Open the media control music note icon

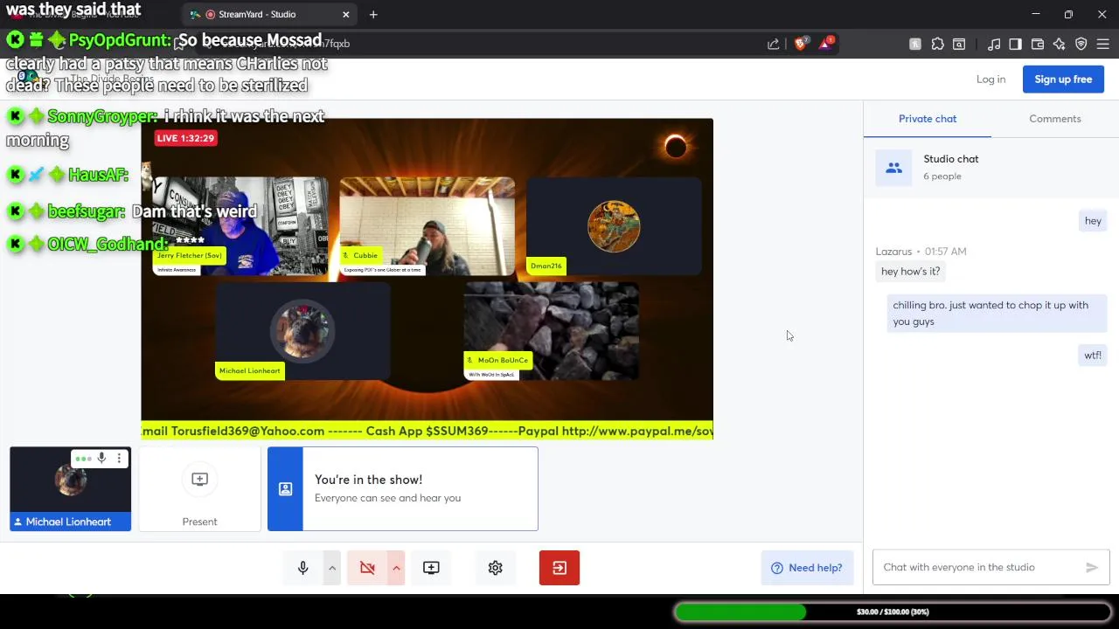pos(994,44)
